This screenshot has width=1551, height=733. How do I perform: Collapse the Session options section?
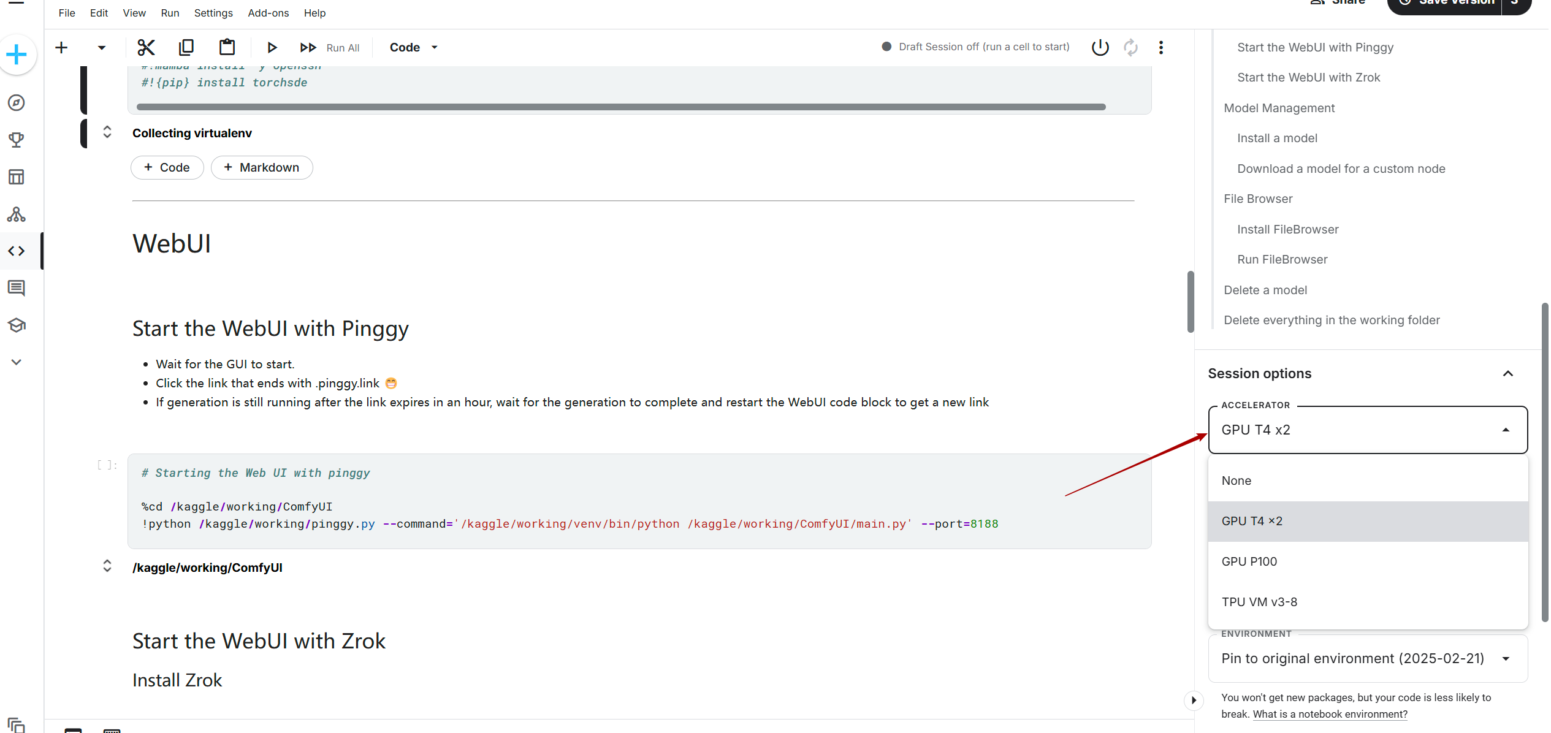click(x=1507, y=374)
